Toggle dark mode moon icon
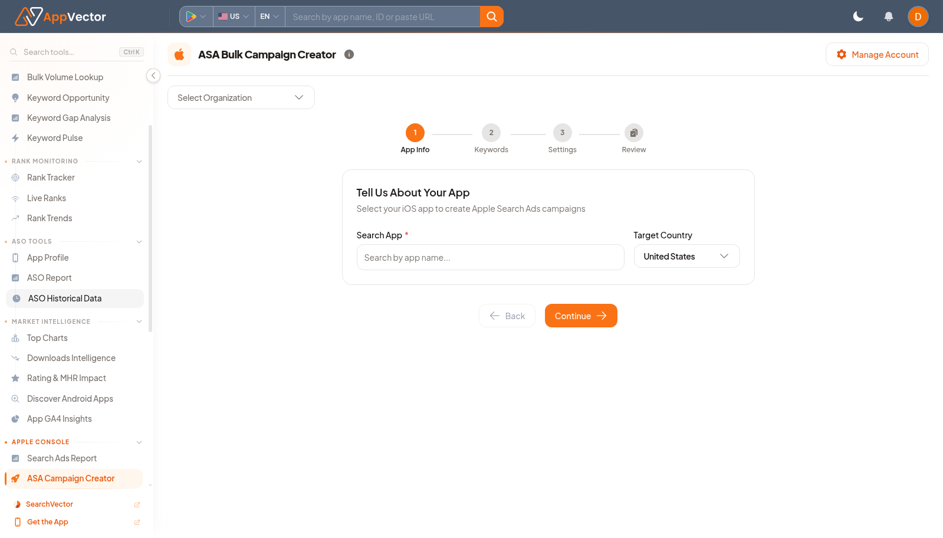 [x=858, y=17]
